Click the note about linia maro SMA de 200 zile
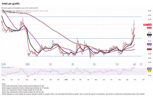Image resolution: width=153 pixels, height=97 pixels. 23,92
